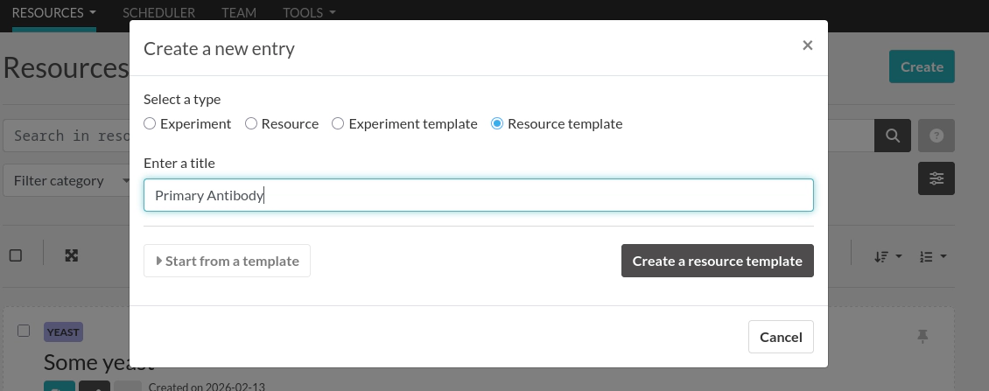Image resolution: width=989 pixels, height=391 pixels.
Task: Click Create a resource template button
Action: pyautogui.click(x=717, y=261)
